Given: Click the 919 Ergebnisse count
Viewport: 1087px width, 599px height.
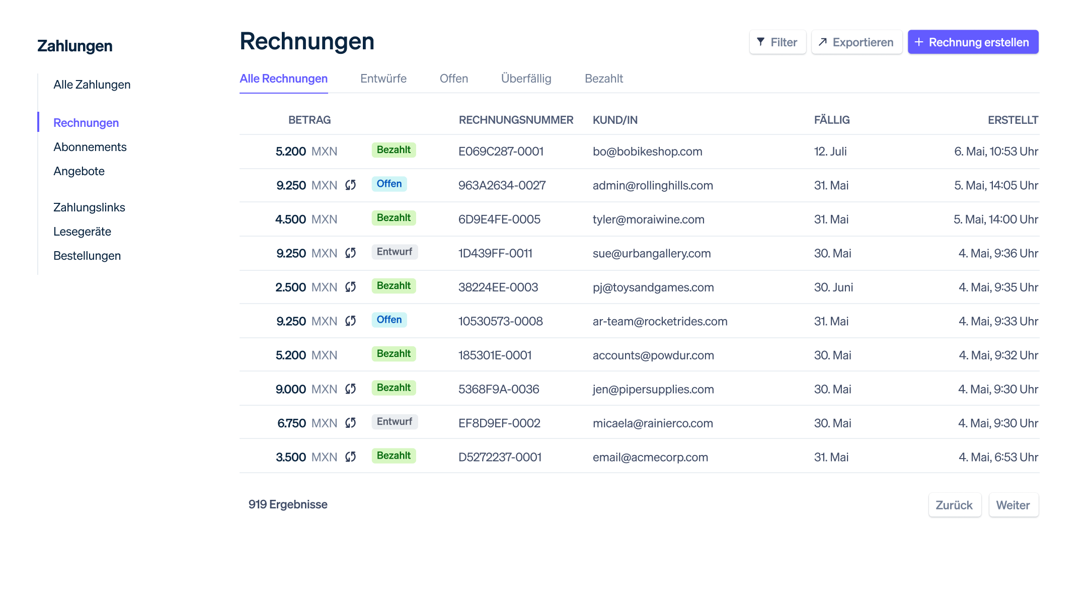Looking at the screenshot, I should 288,504.
